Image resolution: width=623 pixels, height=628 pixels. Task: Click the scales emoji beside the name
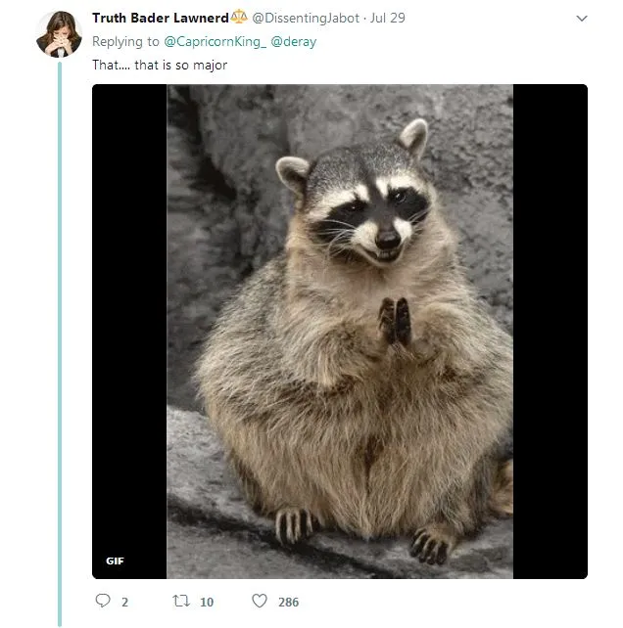pos(239,17)
